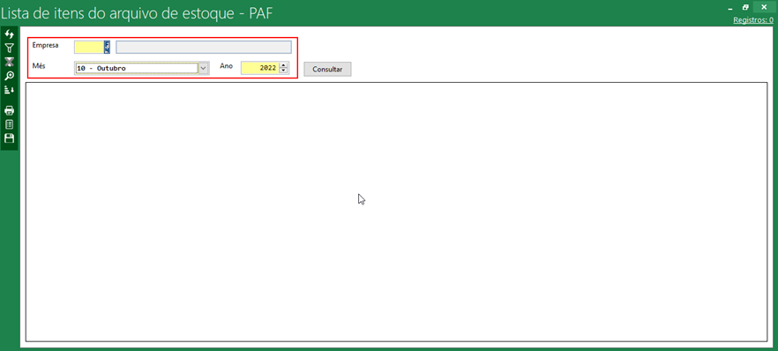Increase the Ano value with up arrow

(x=283, y=65)
